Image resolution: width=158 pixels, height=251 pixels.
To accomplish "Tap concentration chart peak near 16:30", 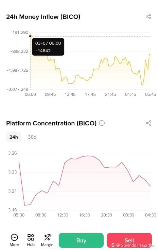I will pos(88,156).
